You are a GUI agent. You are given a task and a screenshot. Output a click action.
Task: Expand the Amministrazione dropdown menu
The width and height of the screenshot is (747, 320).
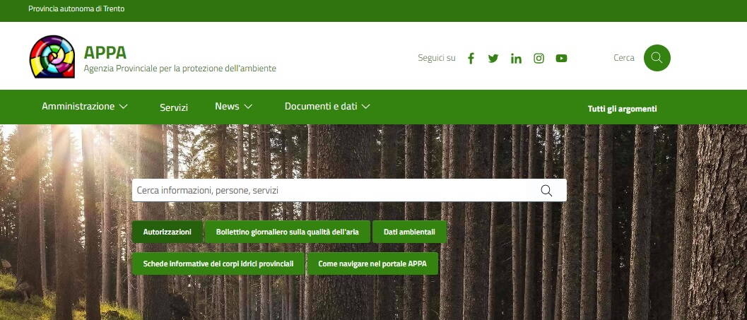coord(85,107)
